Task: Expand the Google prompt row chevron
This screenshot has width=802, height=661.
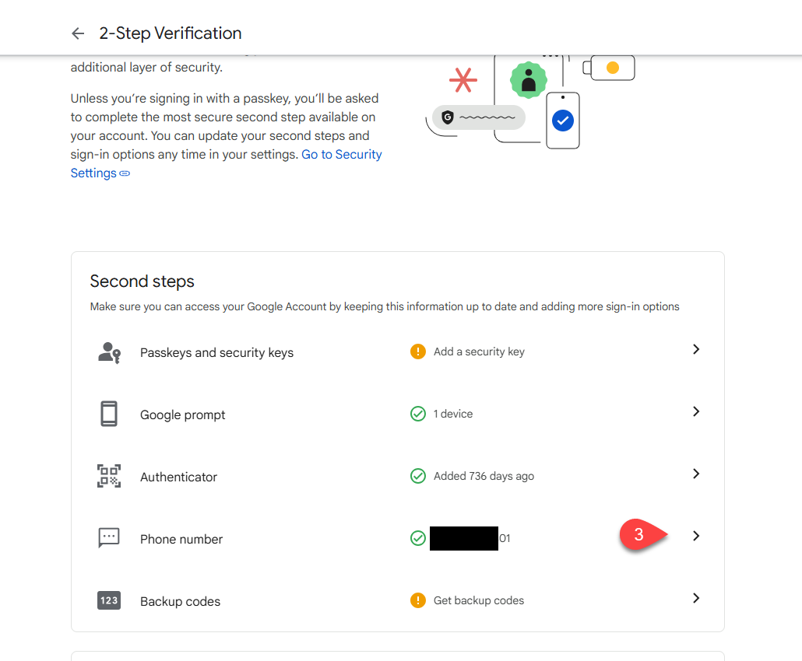Action: pos(696,411)
